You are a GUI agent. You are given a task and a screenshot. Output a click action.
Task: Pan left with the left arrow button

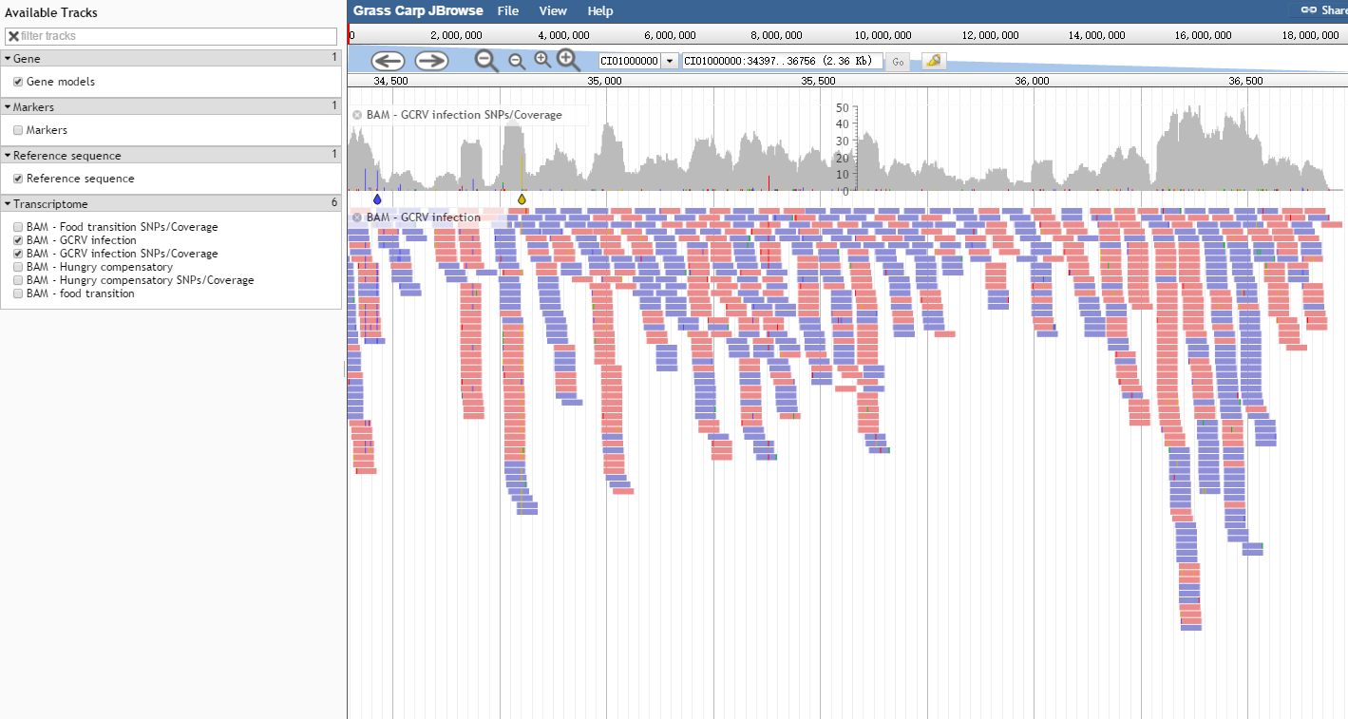point(388,61)
